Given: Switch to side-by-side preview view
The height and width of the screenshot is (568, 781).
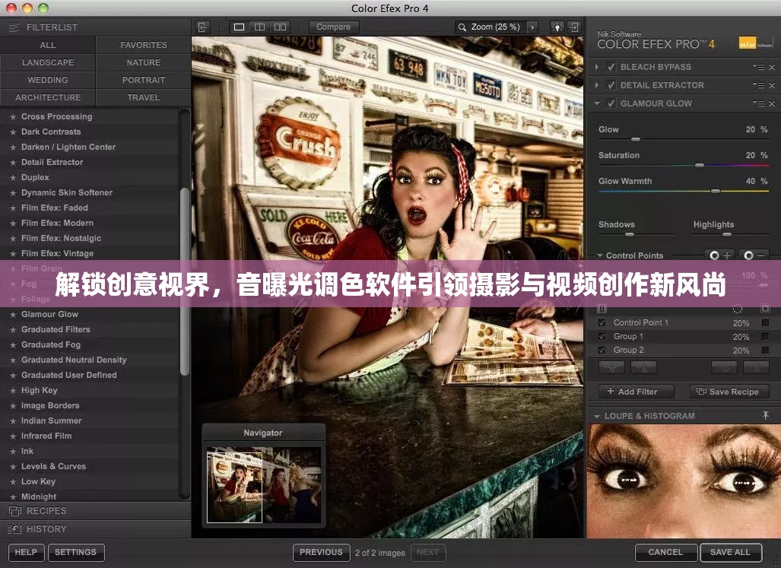Looking at the screenshot, I should tap(281, 27).
